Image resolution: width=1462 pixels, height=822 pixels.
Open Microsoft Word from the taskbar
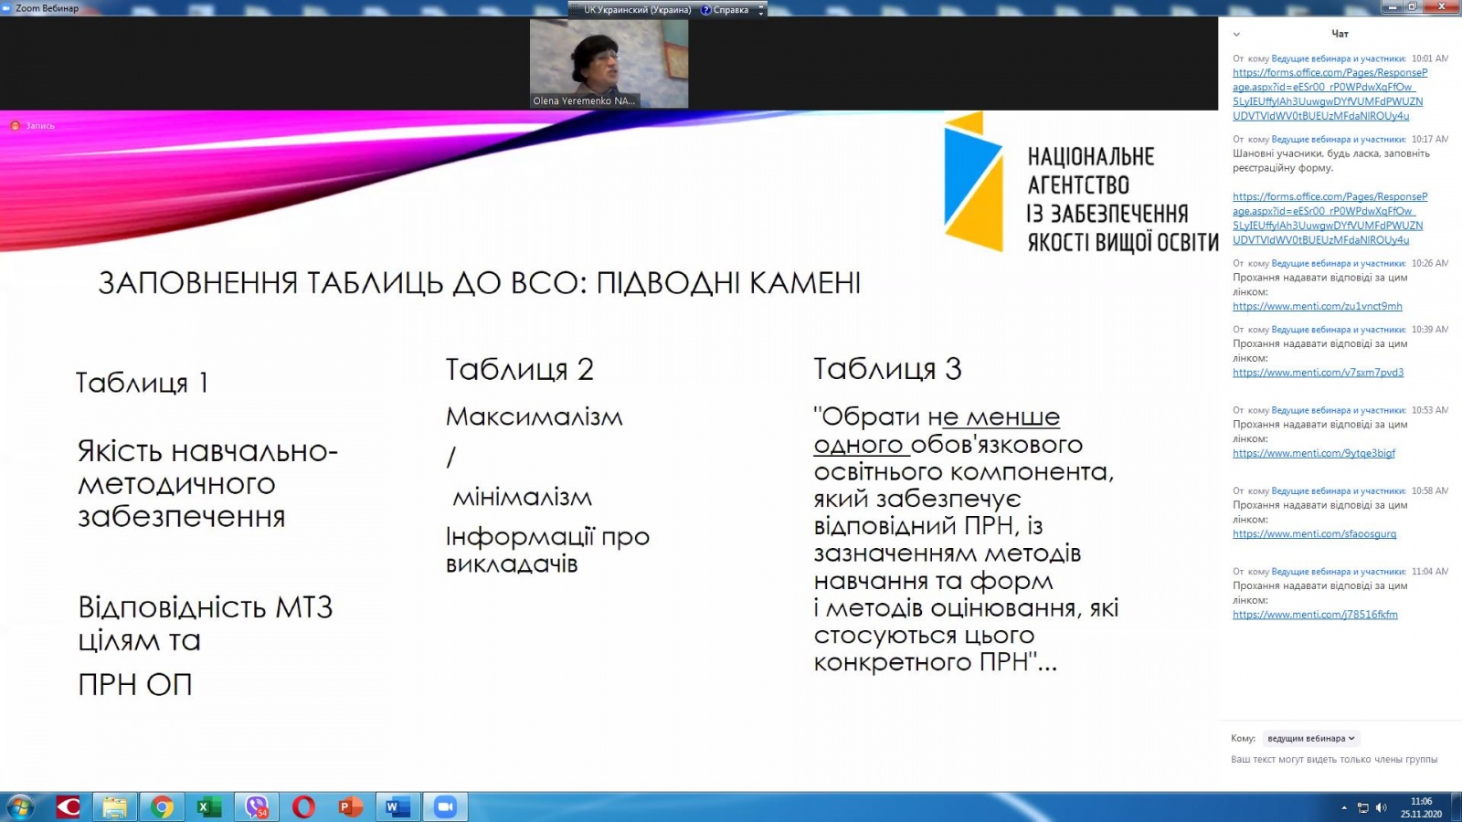[x=397, y=807]
